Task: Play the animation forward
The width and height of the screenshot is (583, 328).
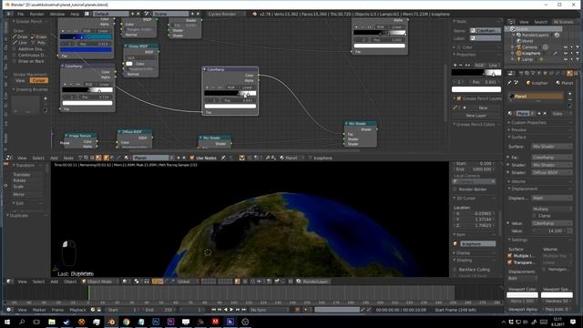Action: (x=231, y=310)
